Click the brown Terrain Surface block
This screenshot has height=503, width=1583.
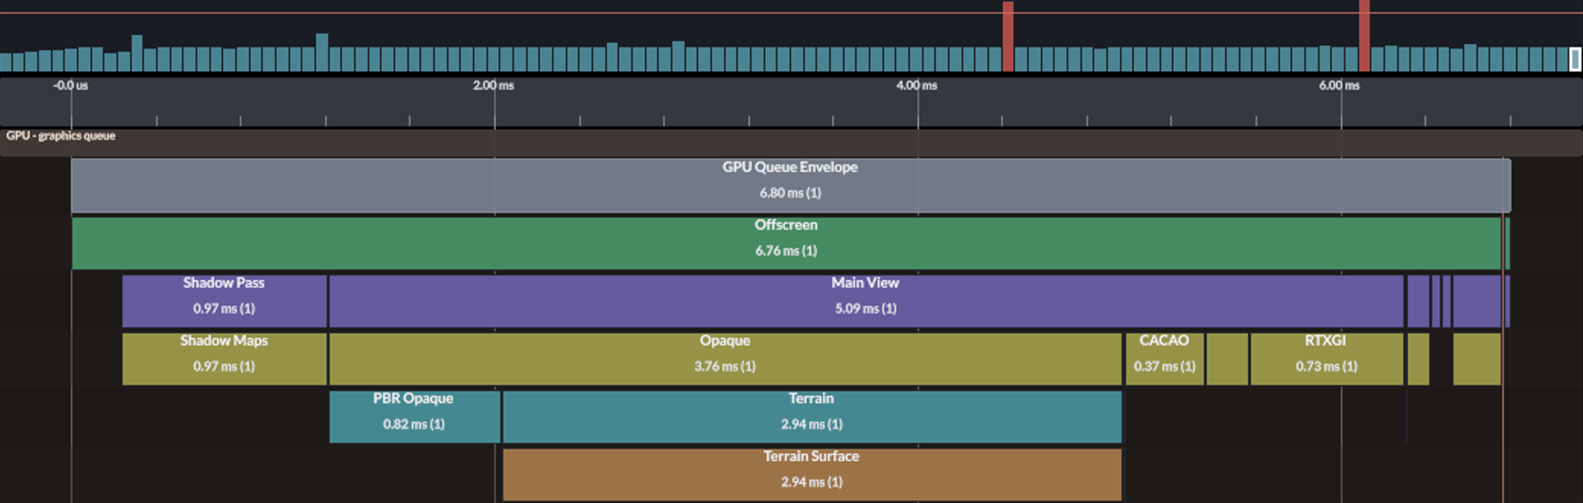pyautogui.click(x=812, y=475)
